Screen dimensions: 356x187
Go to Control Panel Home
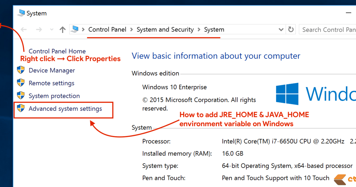[x=57, y=51]
